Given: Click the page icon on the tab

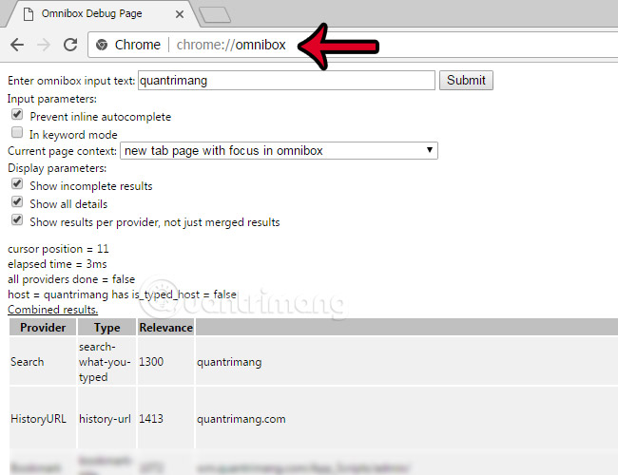Looking at the screenshot, I should (28, 14).
